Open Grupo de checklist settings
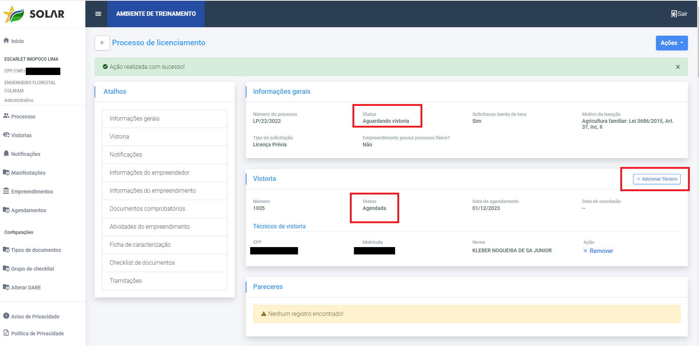699x346 pixels. (x=29, y=269)
